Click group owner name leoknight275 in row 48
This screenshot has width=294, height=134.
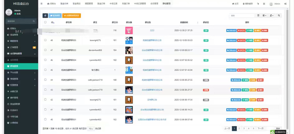click(95, 40)
